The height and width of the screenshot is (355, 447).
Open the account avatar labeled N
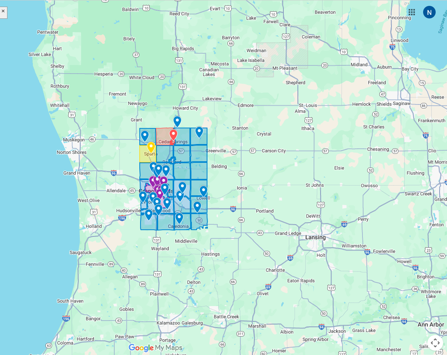429,12
